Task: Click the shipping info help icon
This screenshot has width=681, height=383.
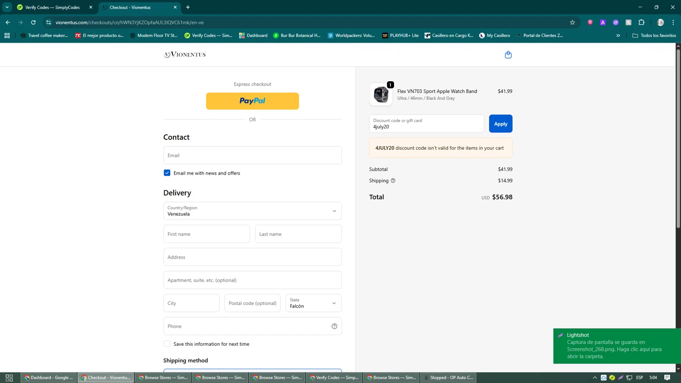Action: tap(393, 181)
